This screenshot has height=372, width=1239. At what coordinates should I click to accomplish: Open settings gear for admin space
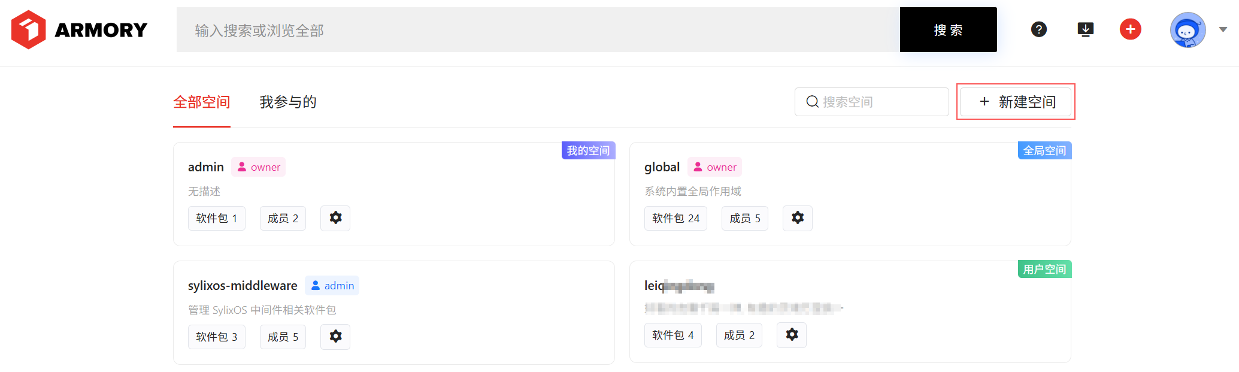point(335,218)
